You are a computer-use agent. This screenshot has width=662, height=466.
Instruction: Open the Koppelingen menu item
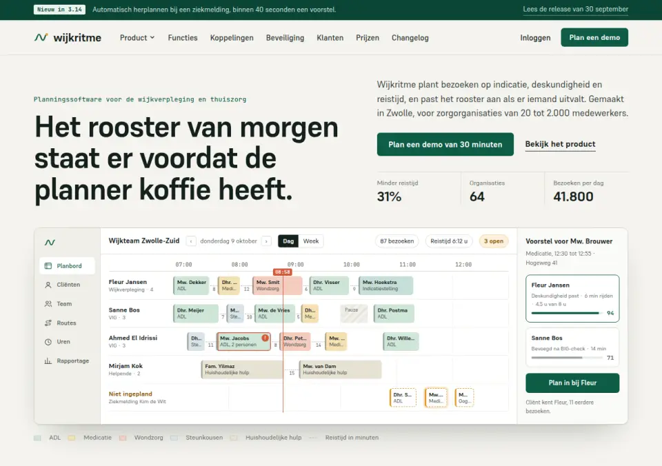[232, 37]
